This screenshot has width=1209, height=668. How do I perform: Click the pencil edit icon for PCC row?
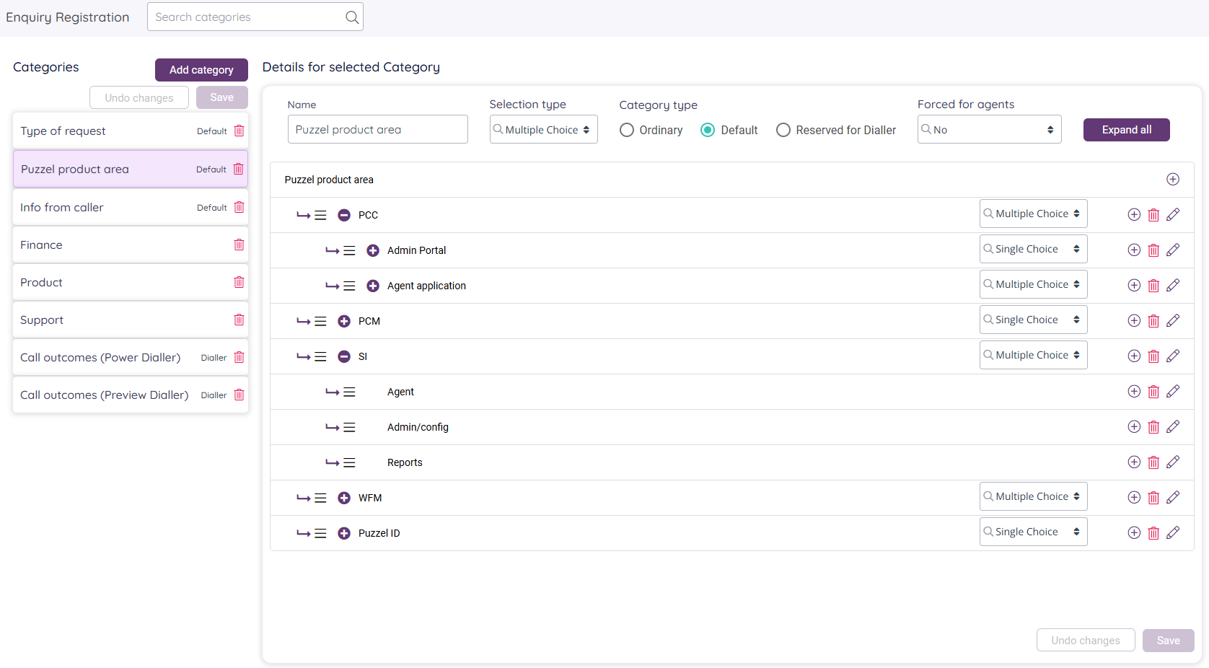click(1173, 214)
